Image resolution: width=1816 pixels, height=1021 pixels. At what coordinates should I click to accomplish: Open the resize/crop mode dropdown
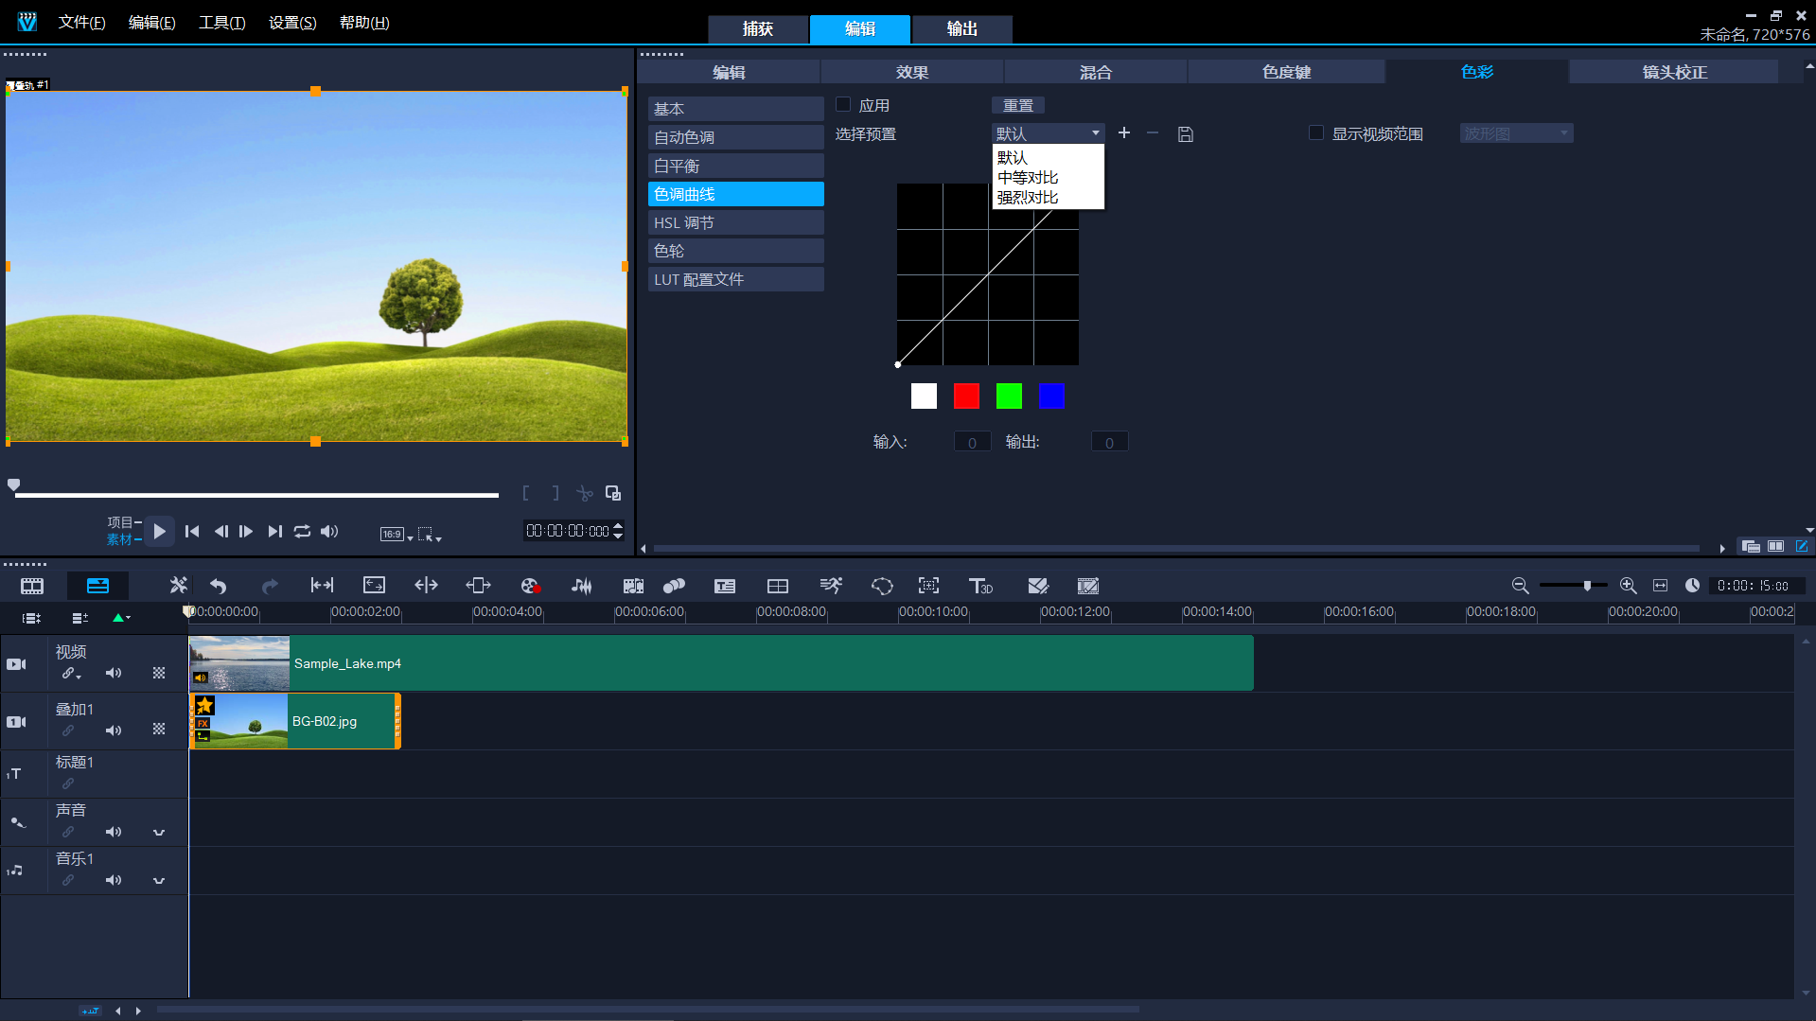tap(430, 535)
